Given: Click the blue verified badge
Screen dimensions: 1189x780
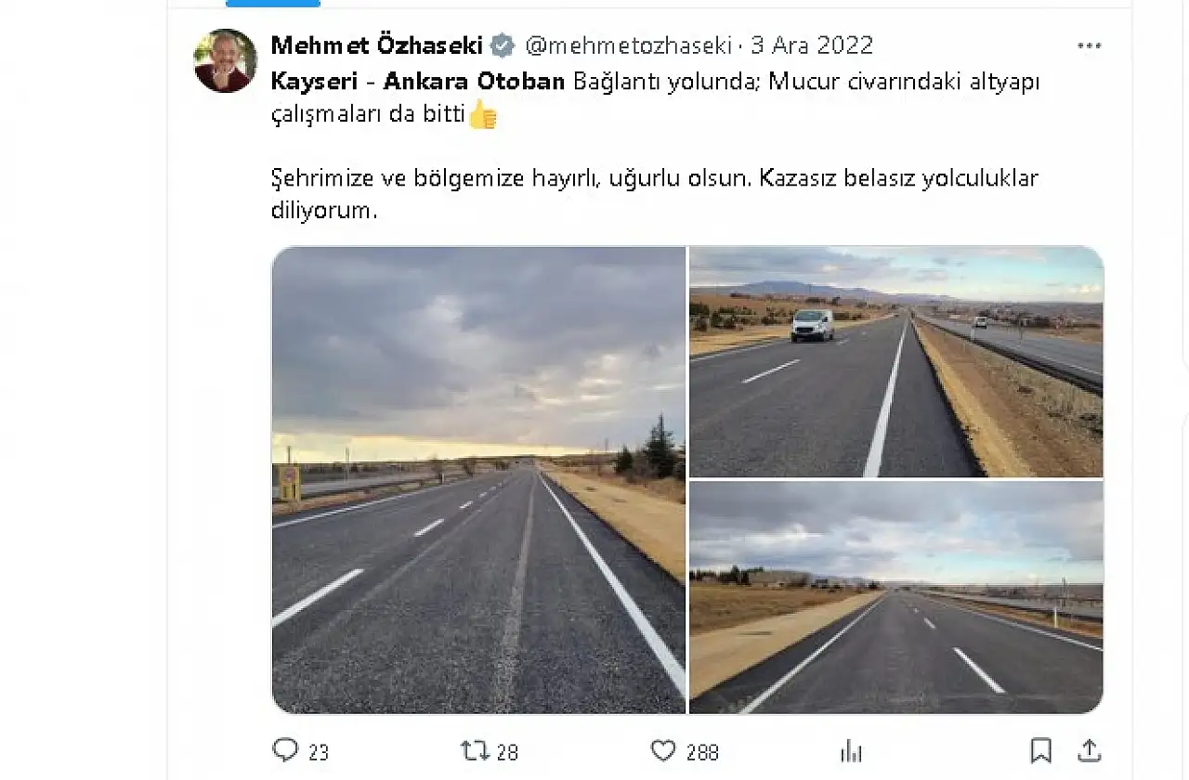Looking at the screenshot, I should tap(503, 45).
